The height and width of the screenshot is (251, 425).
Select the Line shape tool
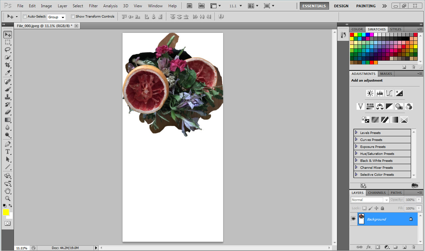(8, 167)
